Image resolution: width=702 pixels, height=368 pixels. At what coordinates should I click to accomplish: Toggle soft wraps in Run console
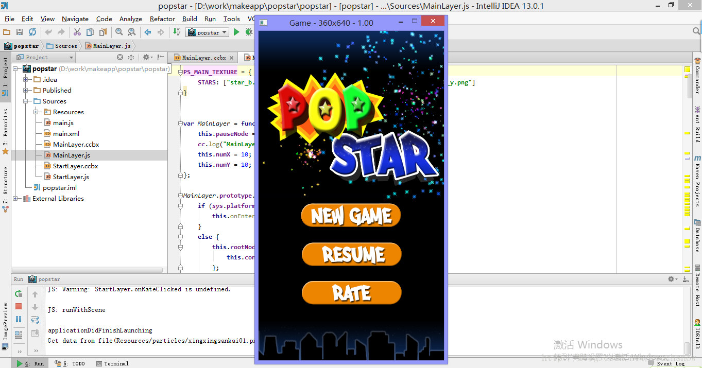tap(35, 320)
